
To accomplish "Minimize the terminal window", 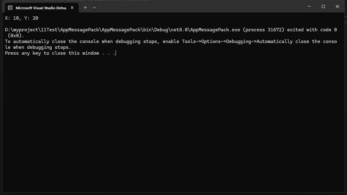I will click(309, 6).
